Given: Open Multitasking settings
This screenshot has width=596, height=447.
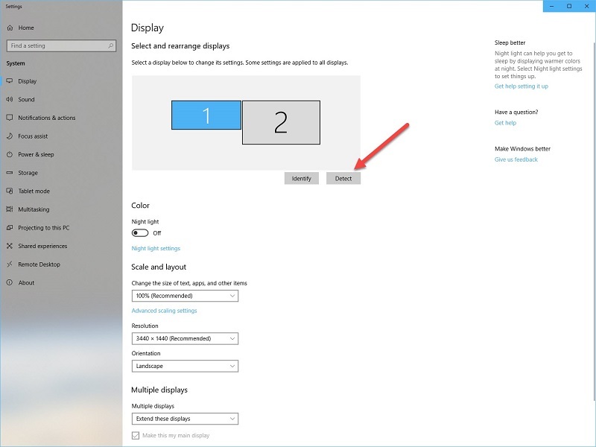Looking at the screenshot, I should 34,209.
